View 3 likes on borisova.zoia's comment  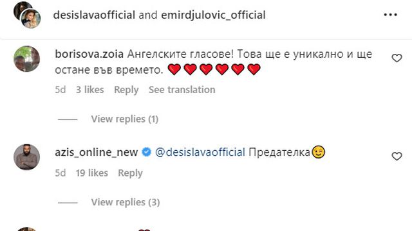point(90,90)
